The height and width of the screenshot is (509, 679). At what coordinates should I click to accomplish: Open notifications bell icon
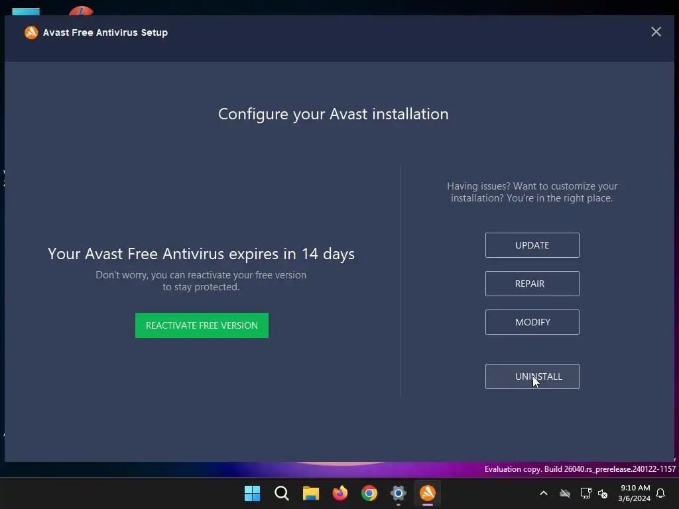coord(661,493)
